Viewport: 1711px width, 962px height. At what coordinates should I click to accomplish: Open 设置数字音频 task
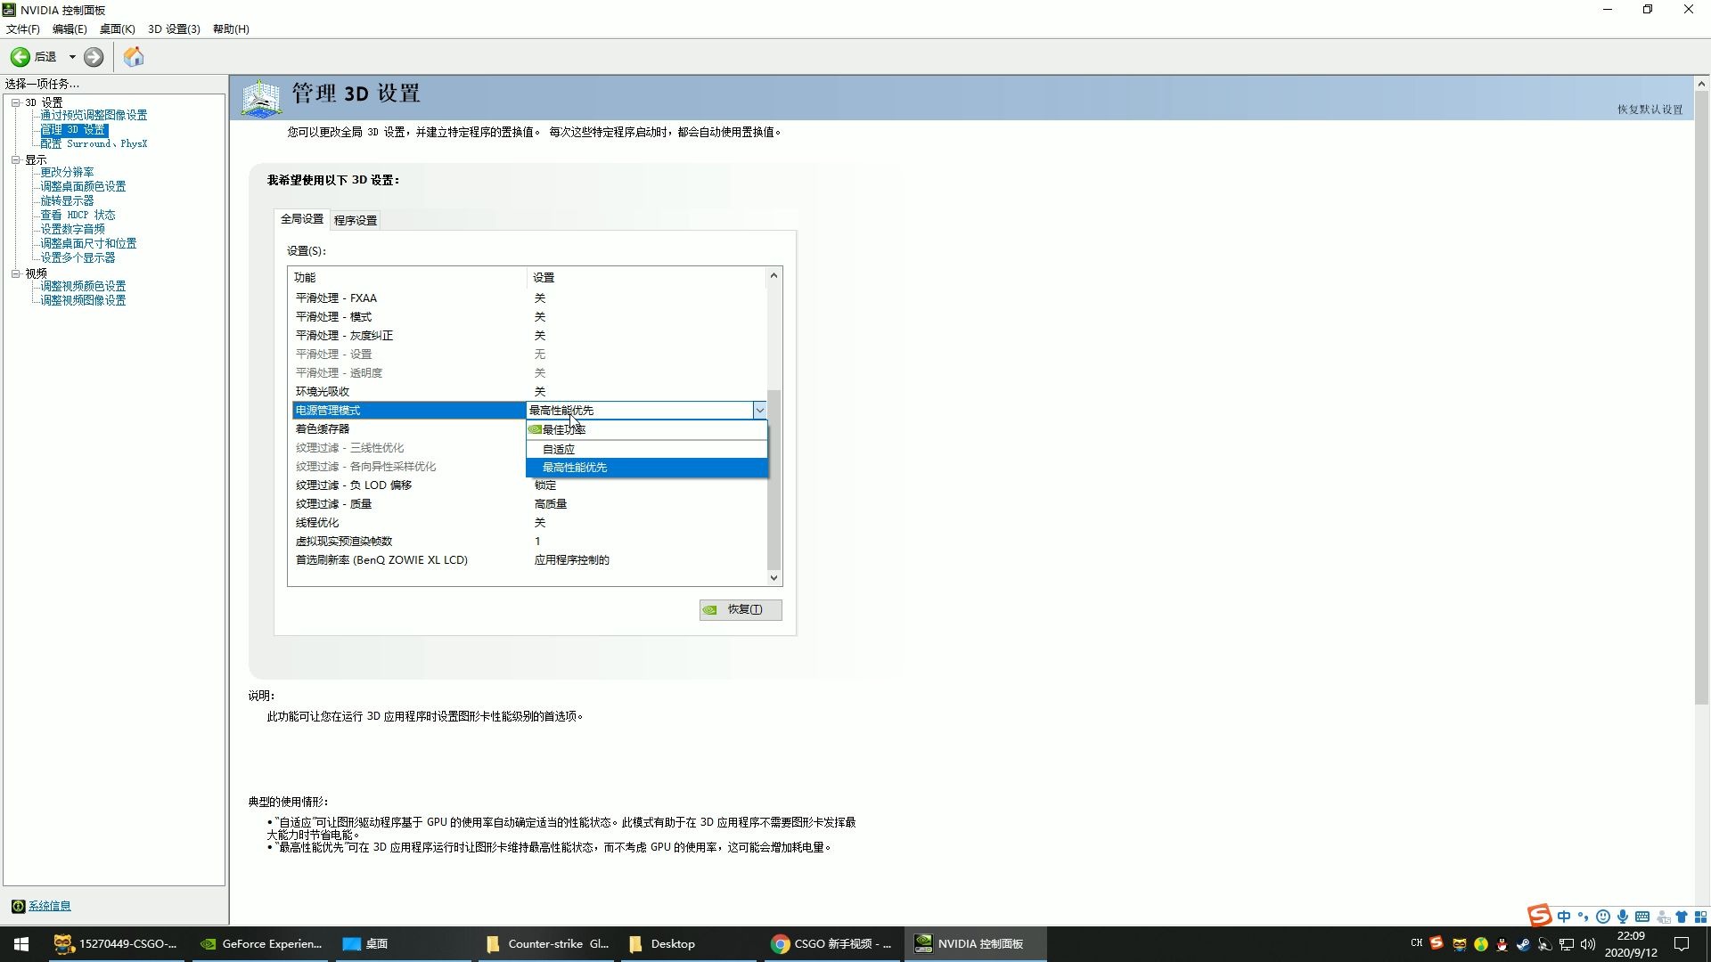pos(72,229)
